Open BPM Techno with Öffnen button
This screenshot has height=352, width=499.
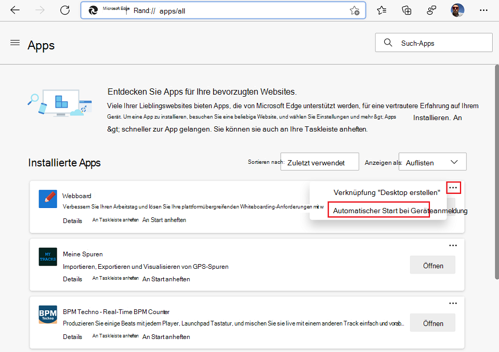(432, 323)
